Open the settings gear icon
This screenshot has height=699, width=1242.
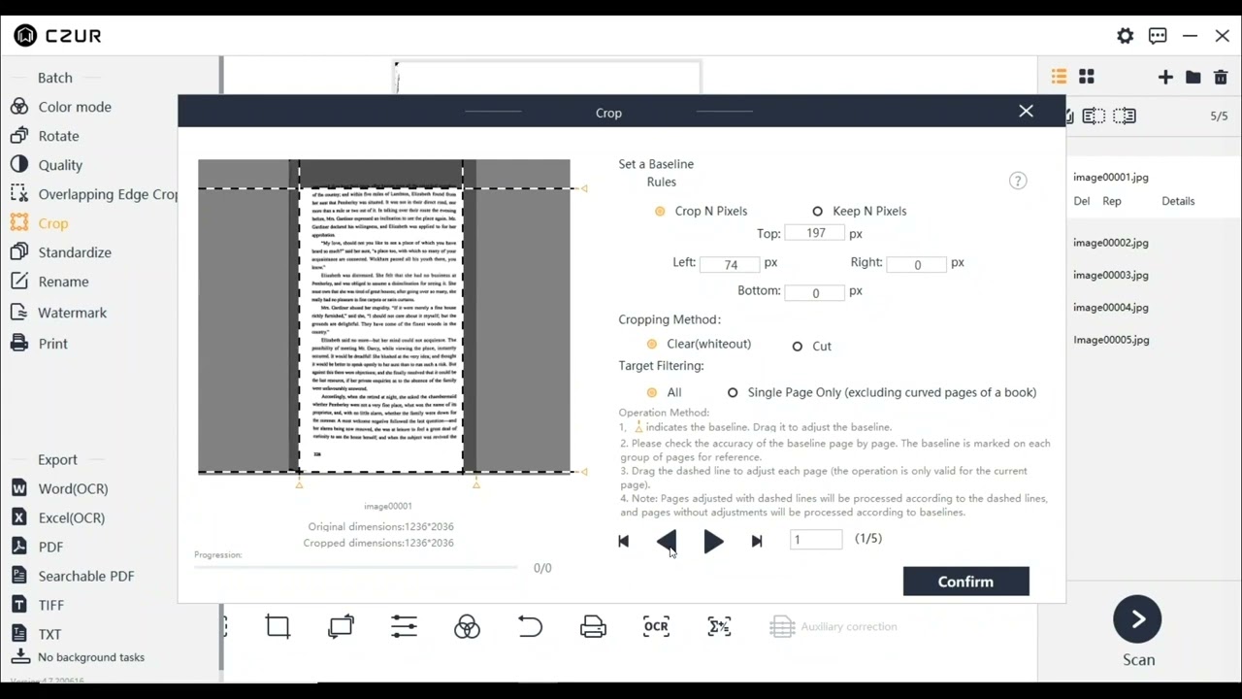click(1125, 36)
